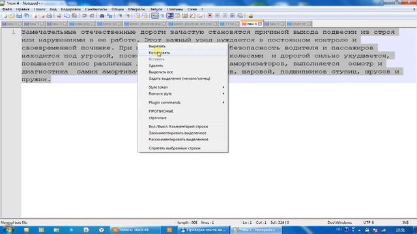Image resolution: width=417 pixels, height=234 pixels.
Task: Click the Zoom Out toolbar icon
Action: pyautogui.click(x=128, y=16)
